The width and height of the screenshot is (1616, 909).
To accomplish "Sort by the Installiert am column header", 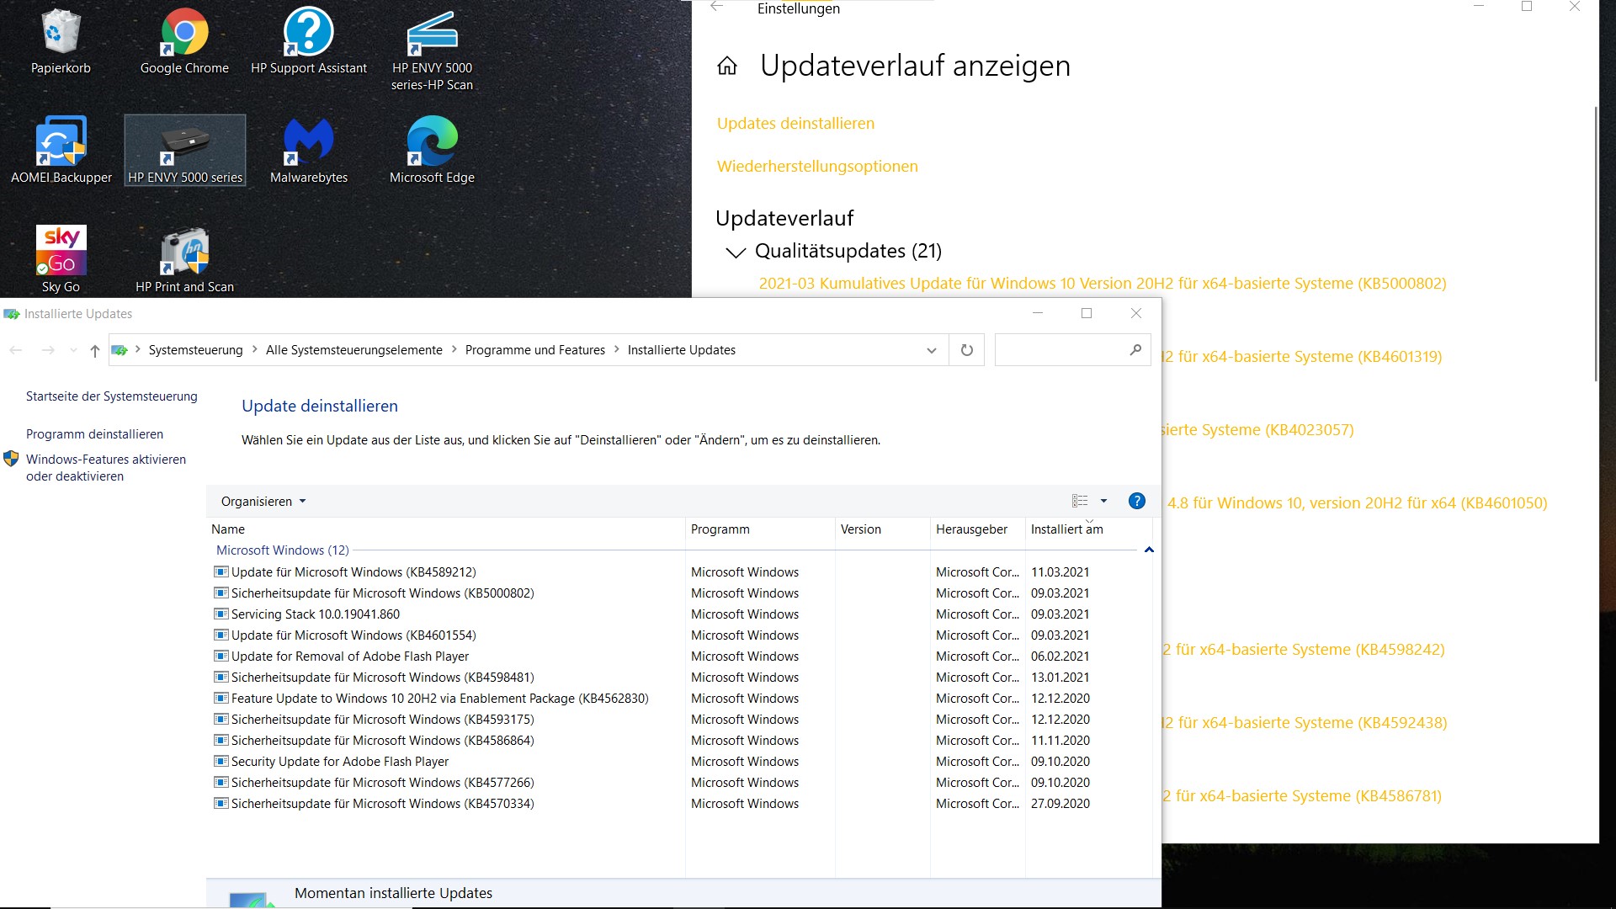I will 1066,529.
